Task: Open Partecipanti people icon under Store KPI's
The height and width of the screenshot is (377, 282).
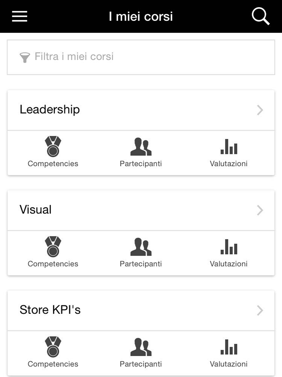Action: pos(141,347)
